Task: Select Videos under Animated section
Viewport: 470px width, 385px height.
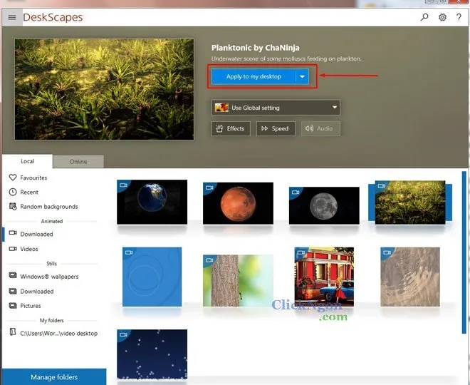Action: tap(29, 249)
